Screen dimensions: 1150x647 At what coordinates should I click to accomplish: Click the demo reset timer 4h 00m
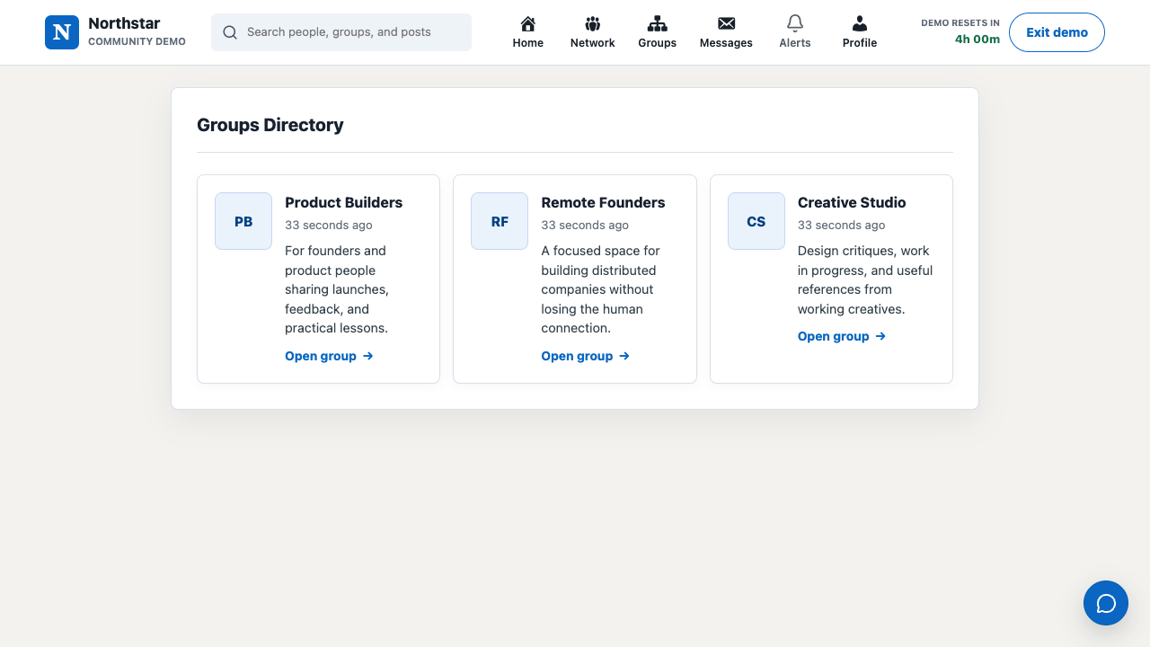[x=977, y=40]
